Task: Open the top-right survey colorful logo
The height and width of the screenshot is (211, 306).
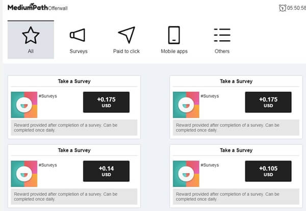Action: [186, 104]
